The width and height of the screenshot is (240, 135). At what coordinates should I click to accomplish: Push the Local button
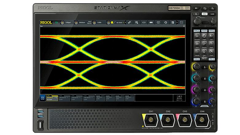[212, 14]
